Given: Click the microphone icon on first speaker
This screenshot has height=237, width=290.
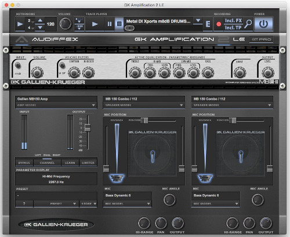Looking at the screenshot, I should pos(153,156).
